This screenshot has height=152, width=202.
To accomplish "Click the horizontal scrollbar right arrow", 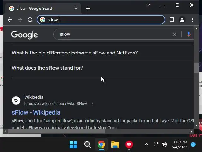I will (x=191, y=131).
